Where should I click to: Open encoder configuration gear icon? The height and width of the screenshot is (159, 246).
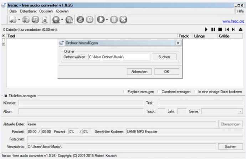(x=89, y=20)
